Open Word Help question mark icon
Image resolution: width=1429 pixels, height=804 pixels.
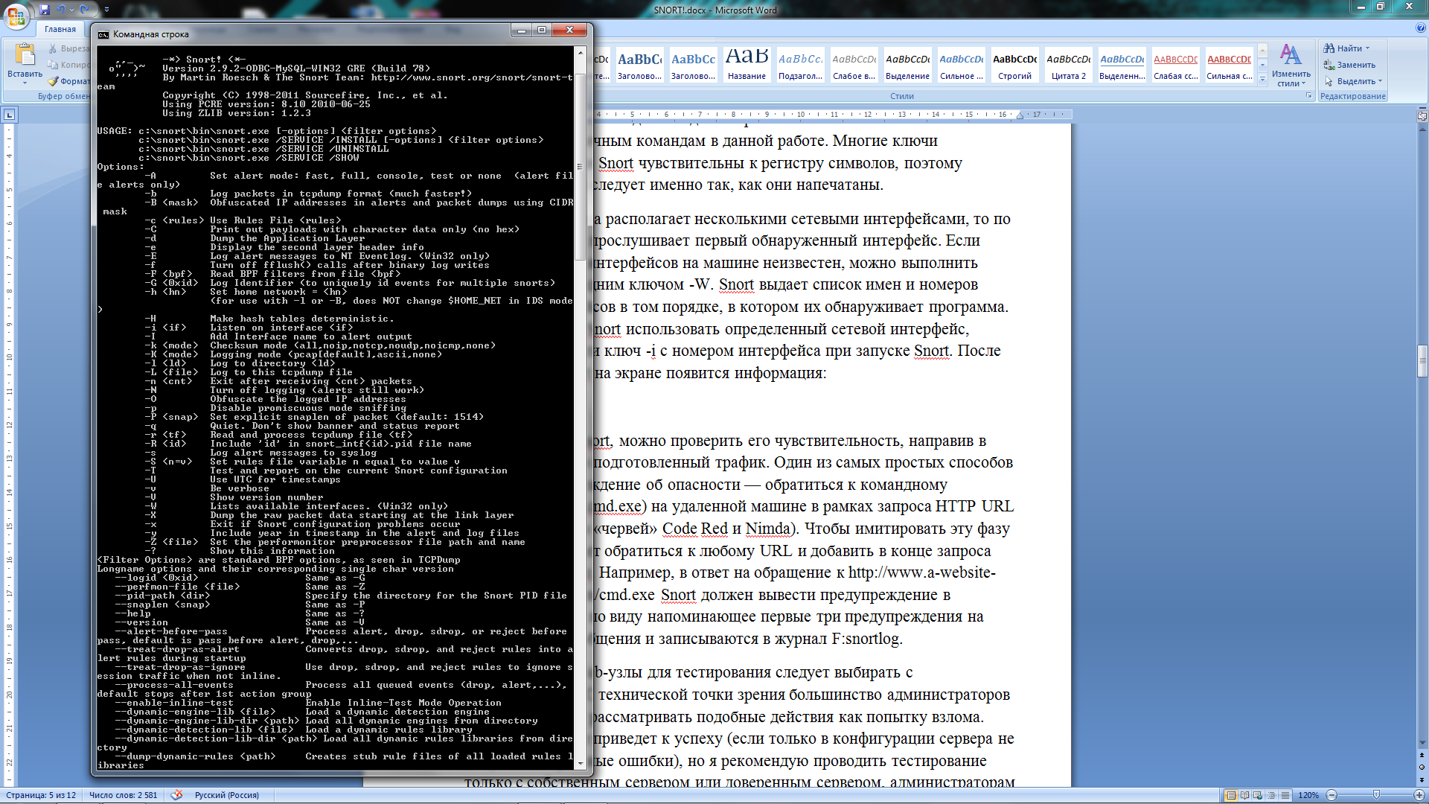tap(1421, 28)
